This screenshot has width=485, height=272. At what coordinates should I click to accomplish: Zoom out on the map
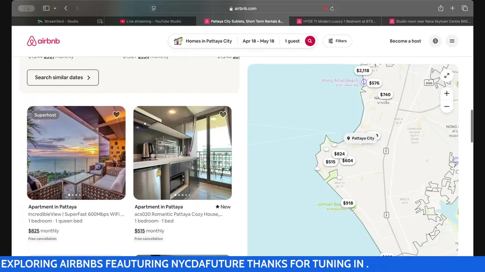(447, 107)
